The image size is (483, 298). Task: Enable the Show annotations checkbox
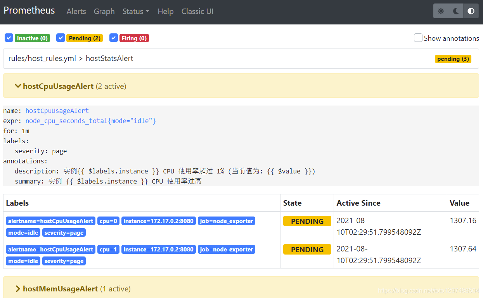tap(418, 38)
